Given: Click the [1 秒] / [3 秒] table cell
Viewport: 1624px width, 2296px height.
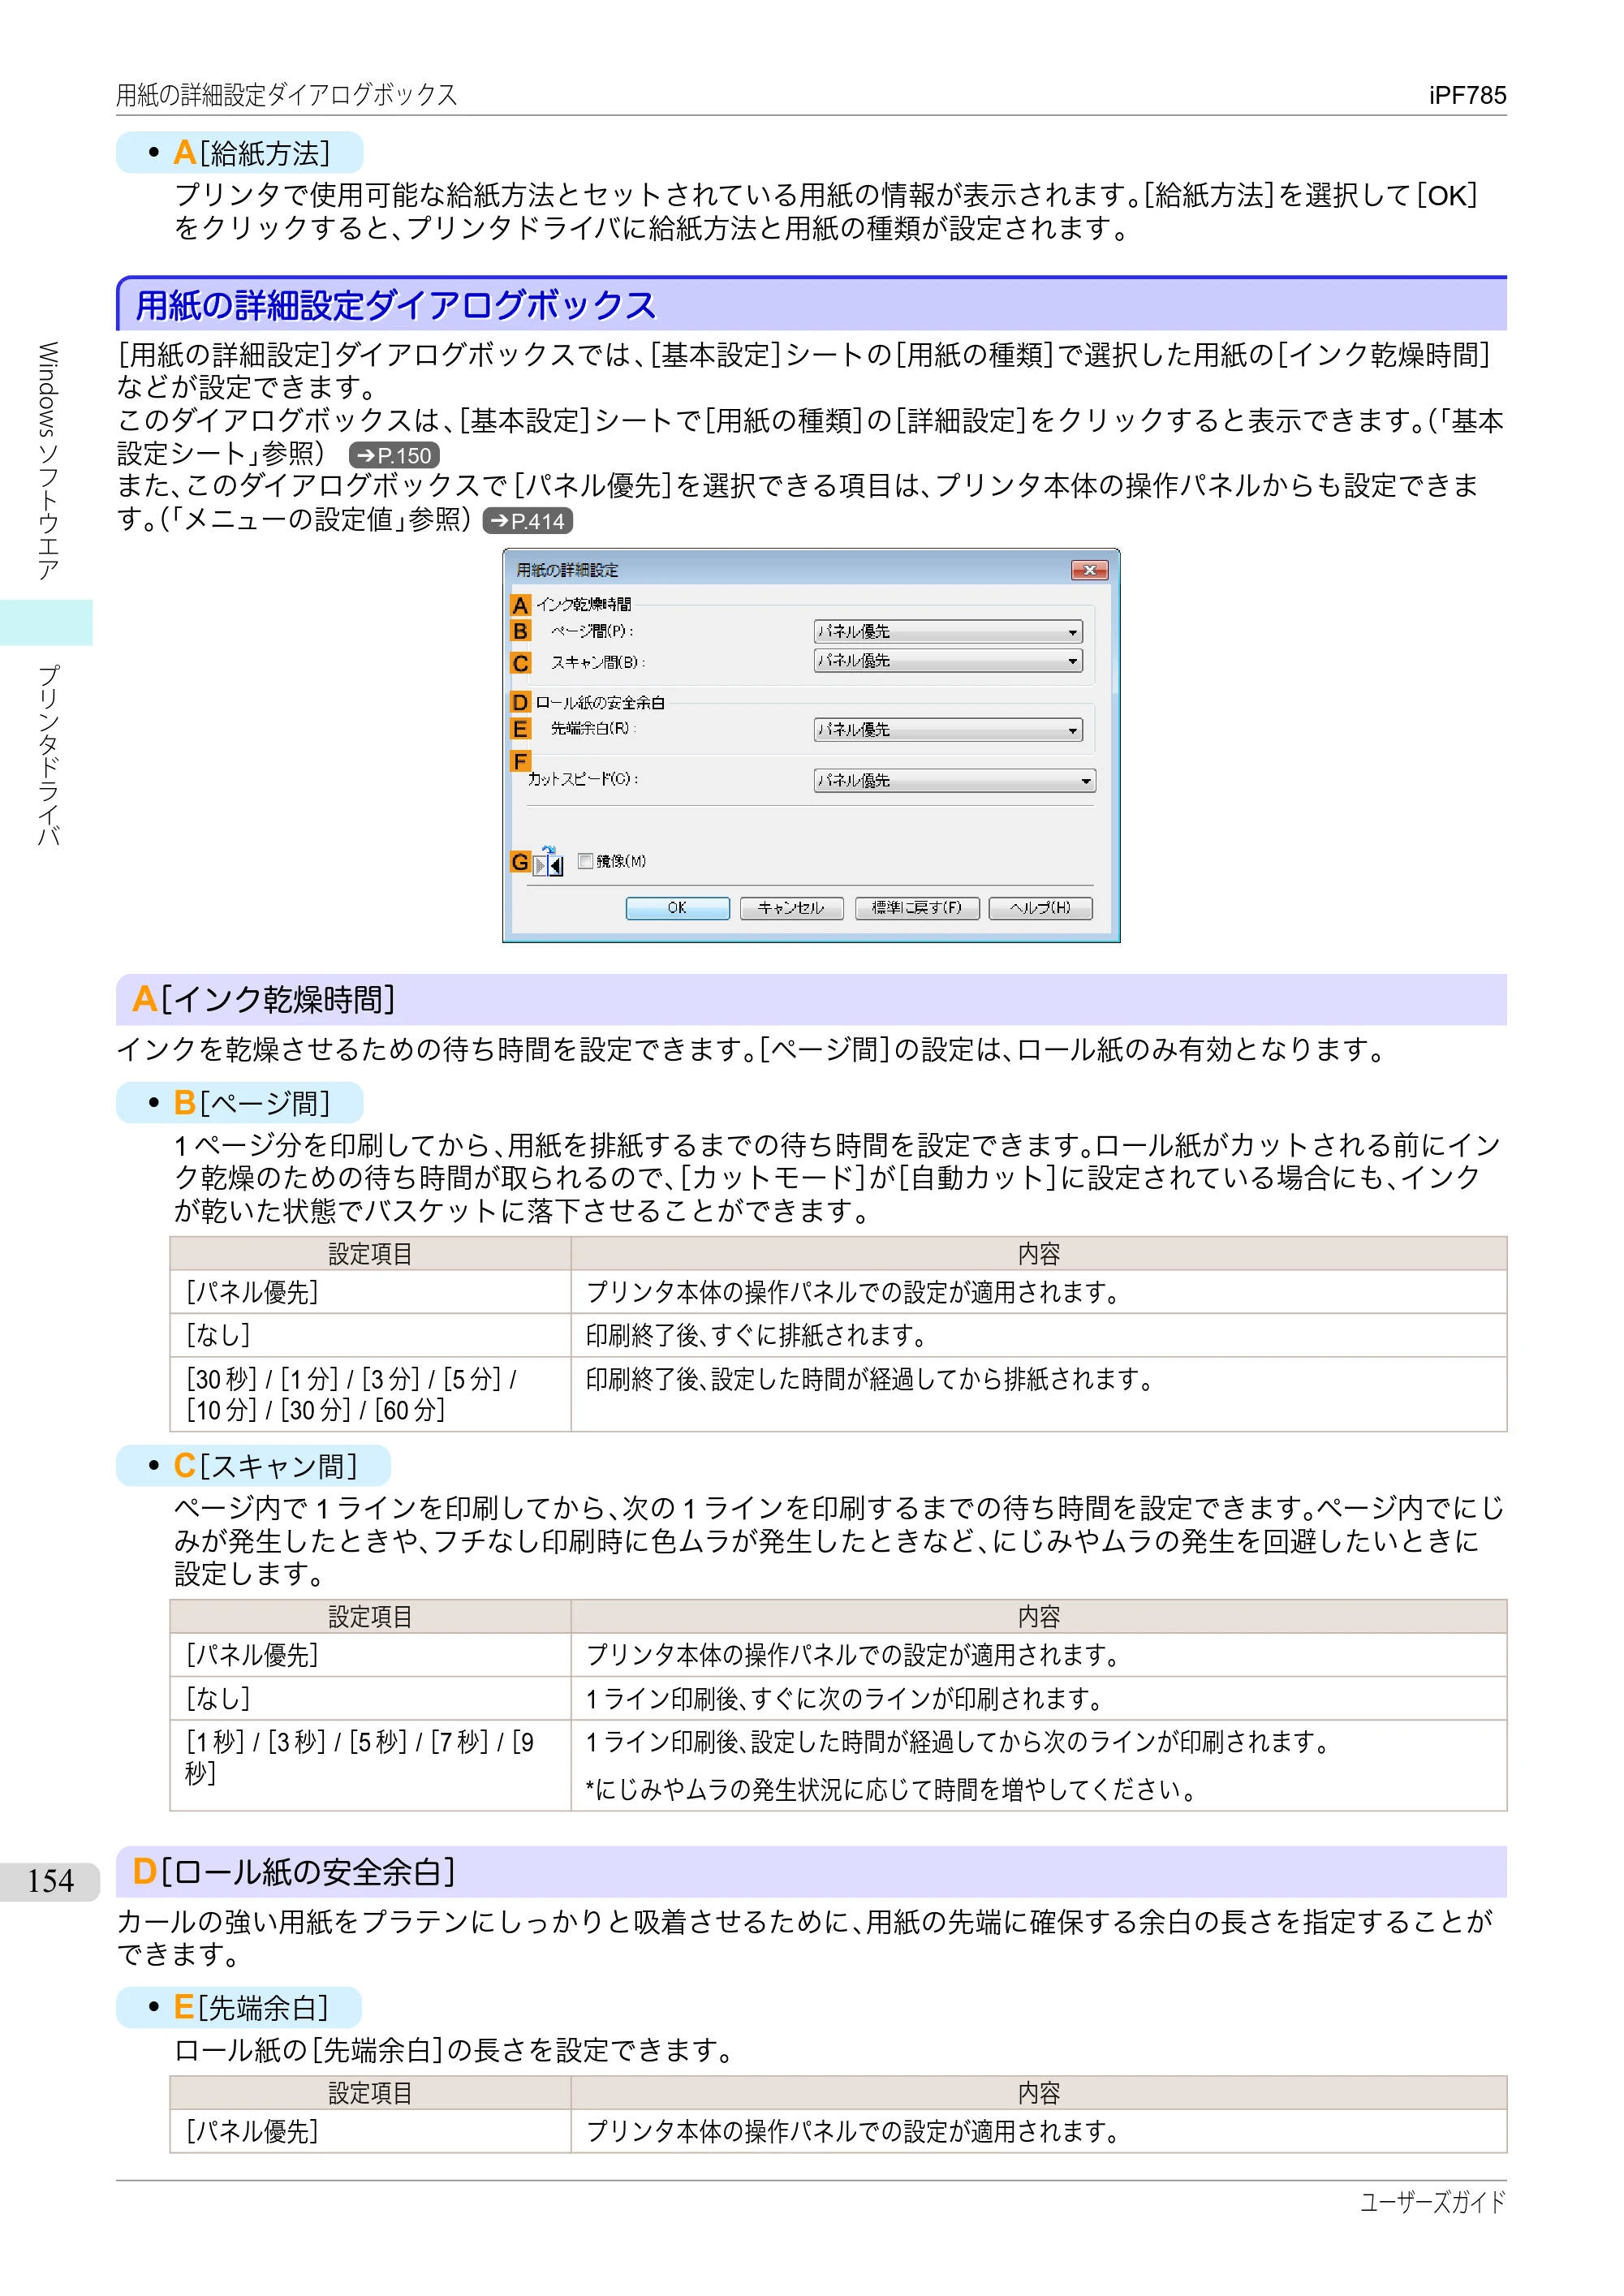Looking at the screenshot, I should coord(370,1765).
